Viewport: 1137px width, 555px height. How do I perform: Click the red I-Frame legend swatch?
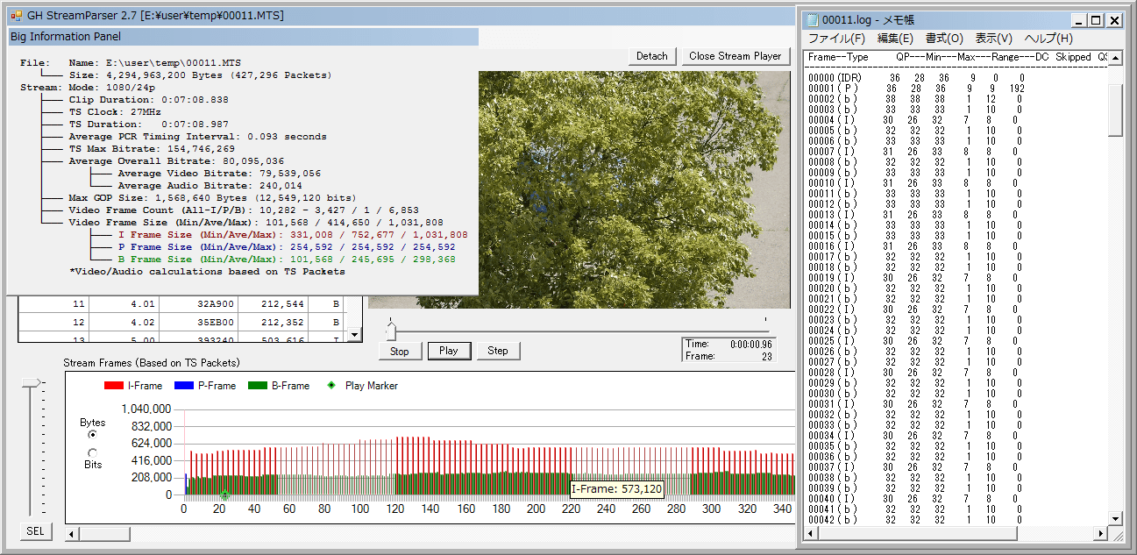114,386
